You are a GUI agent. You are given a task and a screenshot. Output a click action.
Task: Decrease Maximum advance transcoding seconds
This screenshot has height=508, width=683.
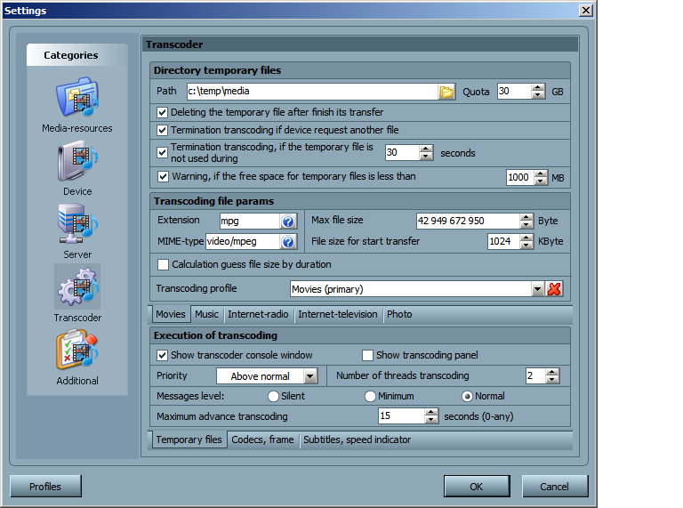point(430,420)
